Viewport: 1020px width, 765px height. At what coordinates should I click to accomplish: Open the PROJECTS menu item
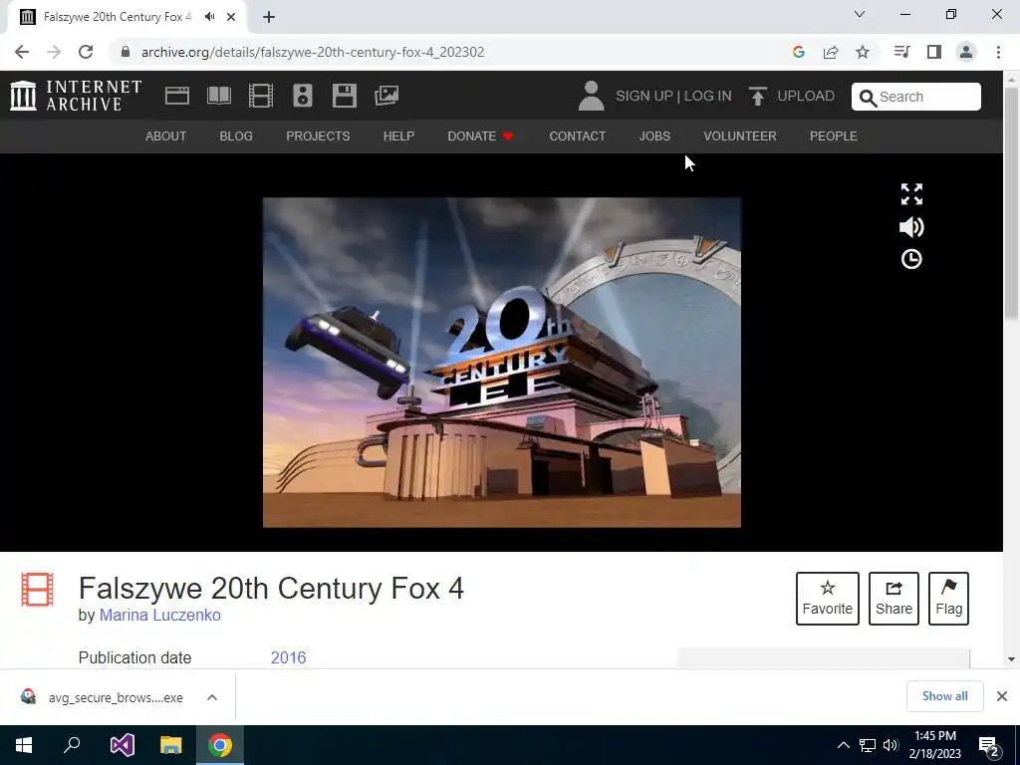click(318, 135)
